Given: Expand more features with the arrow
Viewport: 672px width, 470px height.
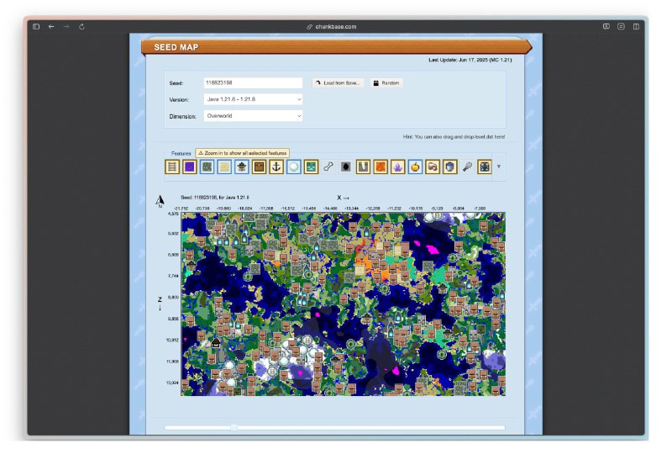Looking at the screenshot, I should pos(498,166).
